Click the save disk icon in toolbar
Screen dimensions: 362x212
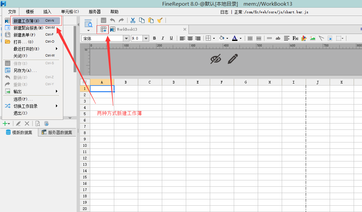(x=104, y=20)
